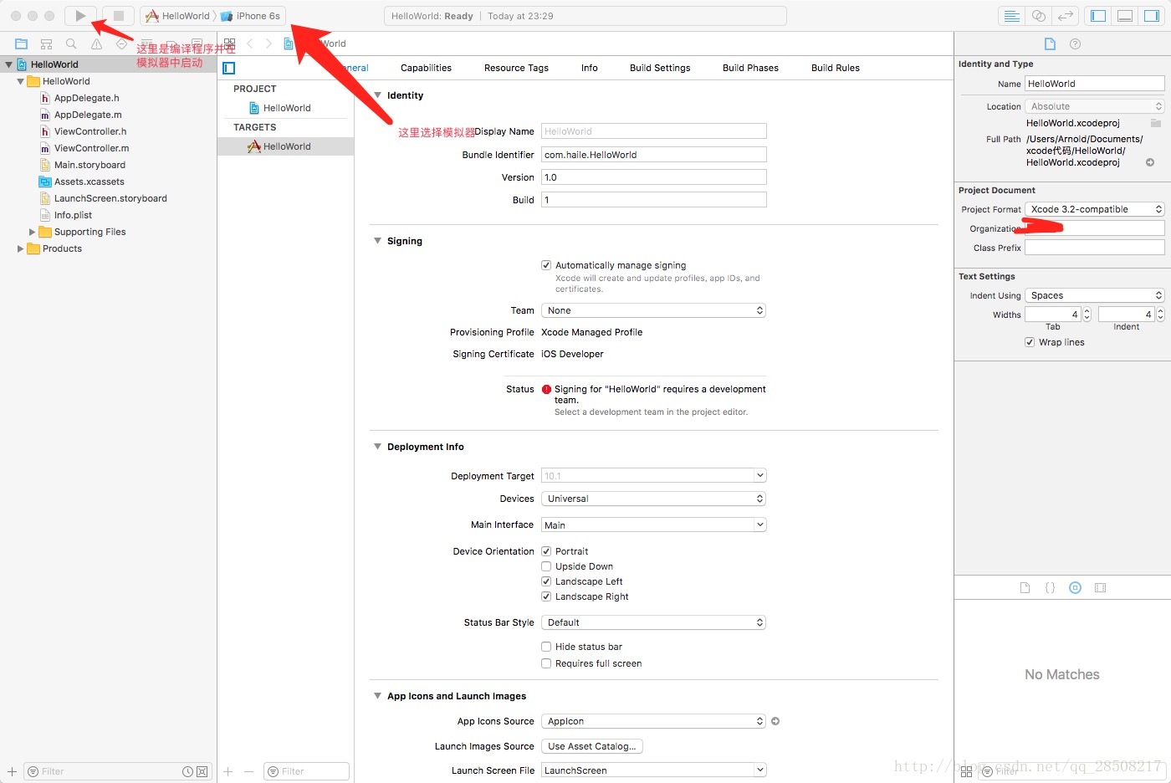This screenshot has width=1171, height=783.
Task: Open the test navigator diamond icon
Action: [x=122, y=43]
